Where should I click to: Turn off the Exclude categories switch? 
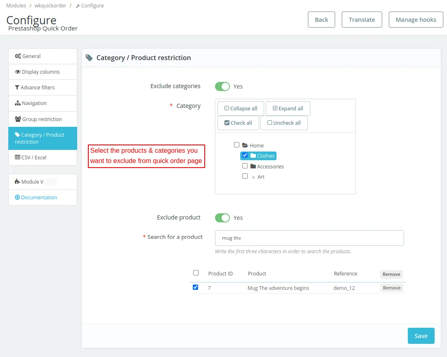tap(222, 86)
